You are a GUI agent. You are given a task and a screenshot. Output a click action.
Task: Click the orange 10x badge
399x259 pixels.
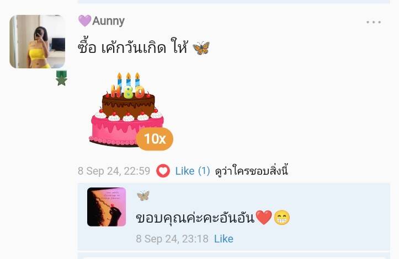pos(155,139)
